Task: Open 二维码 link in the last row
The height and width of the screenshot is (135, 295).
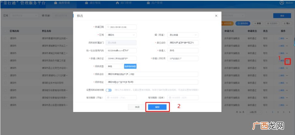Action: (x=281, y=105)
